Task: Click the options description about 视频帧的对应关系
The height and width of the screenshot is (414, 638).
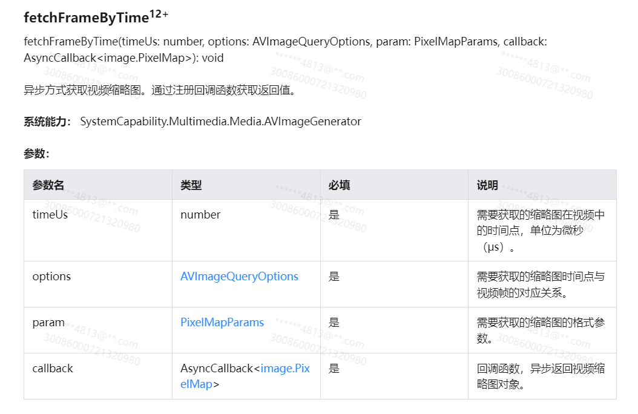Action: (541, 284)
